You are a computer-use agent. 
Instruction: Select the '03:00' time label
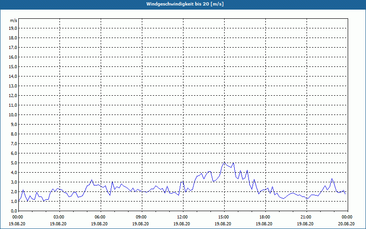pyautogui.click(x=60, y=217)
